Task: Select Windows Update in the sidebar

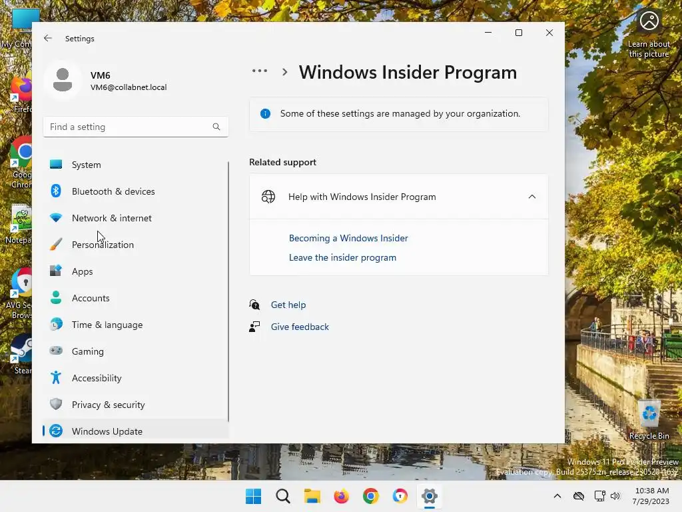Action: (x=136, y=431)
